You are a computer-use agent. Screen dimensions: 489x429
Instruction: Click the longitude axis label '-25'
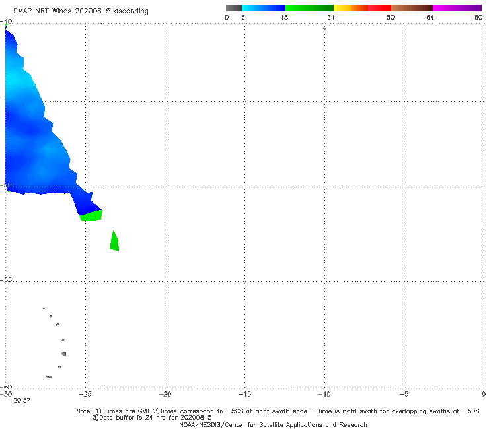[85, 395]
